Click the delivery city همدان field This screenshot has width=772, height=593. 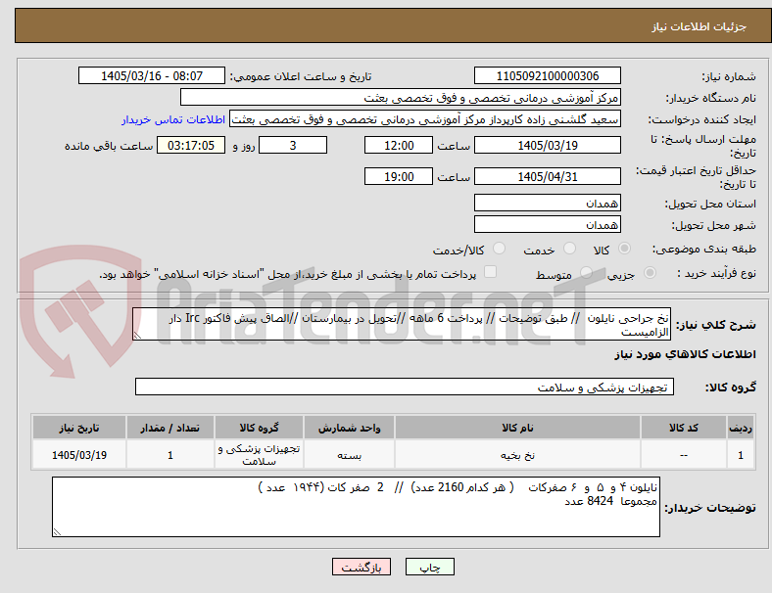pyautogui.click(x=548, y=224)
